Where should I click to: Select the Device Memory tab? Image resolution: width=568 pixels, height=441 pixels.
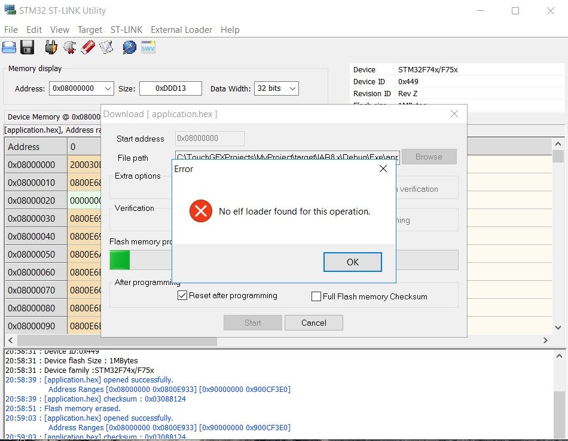53,117
